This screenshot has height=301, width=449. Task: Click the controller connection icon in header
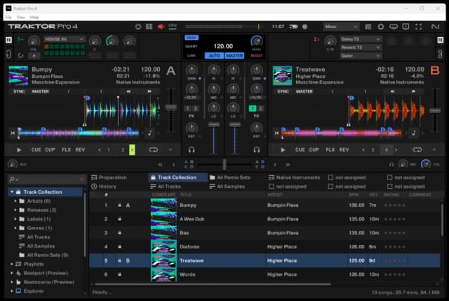(138, 27)
